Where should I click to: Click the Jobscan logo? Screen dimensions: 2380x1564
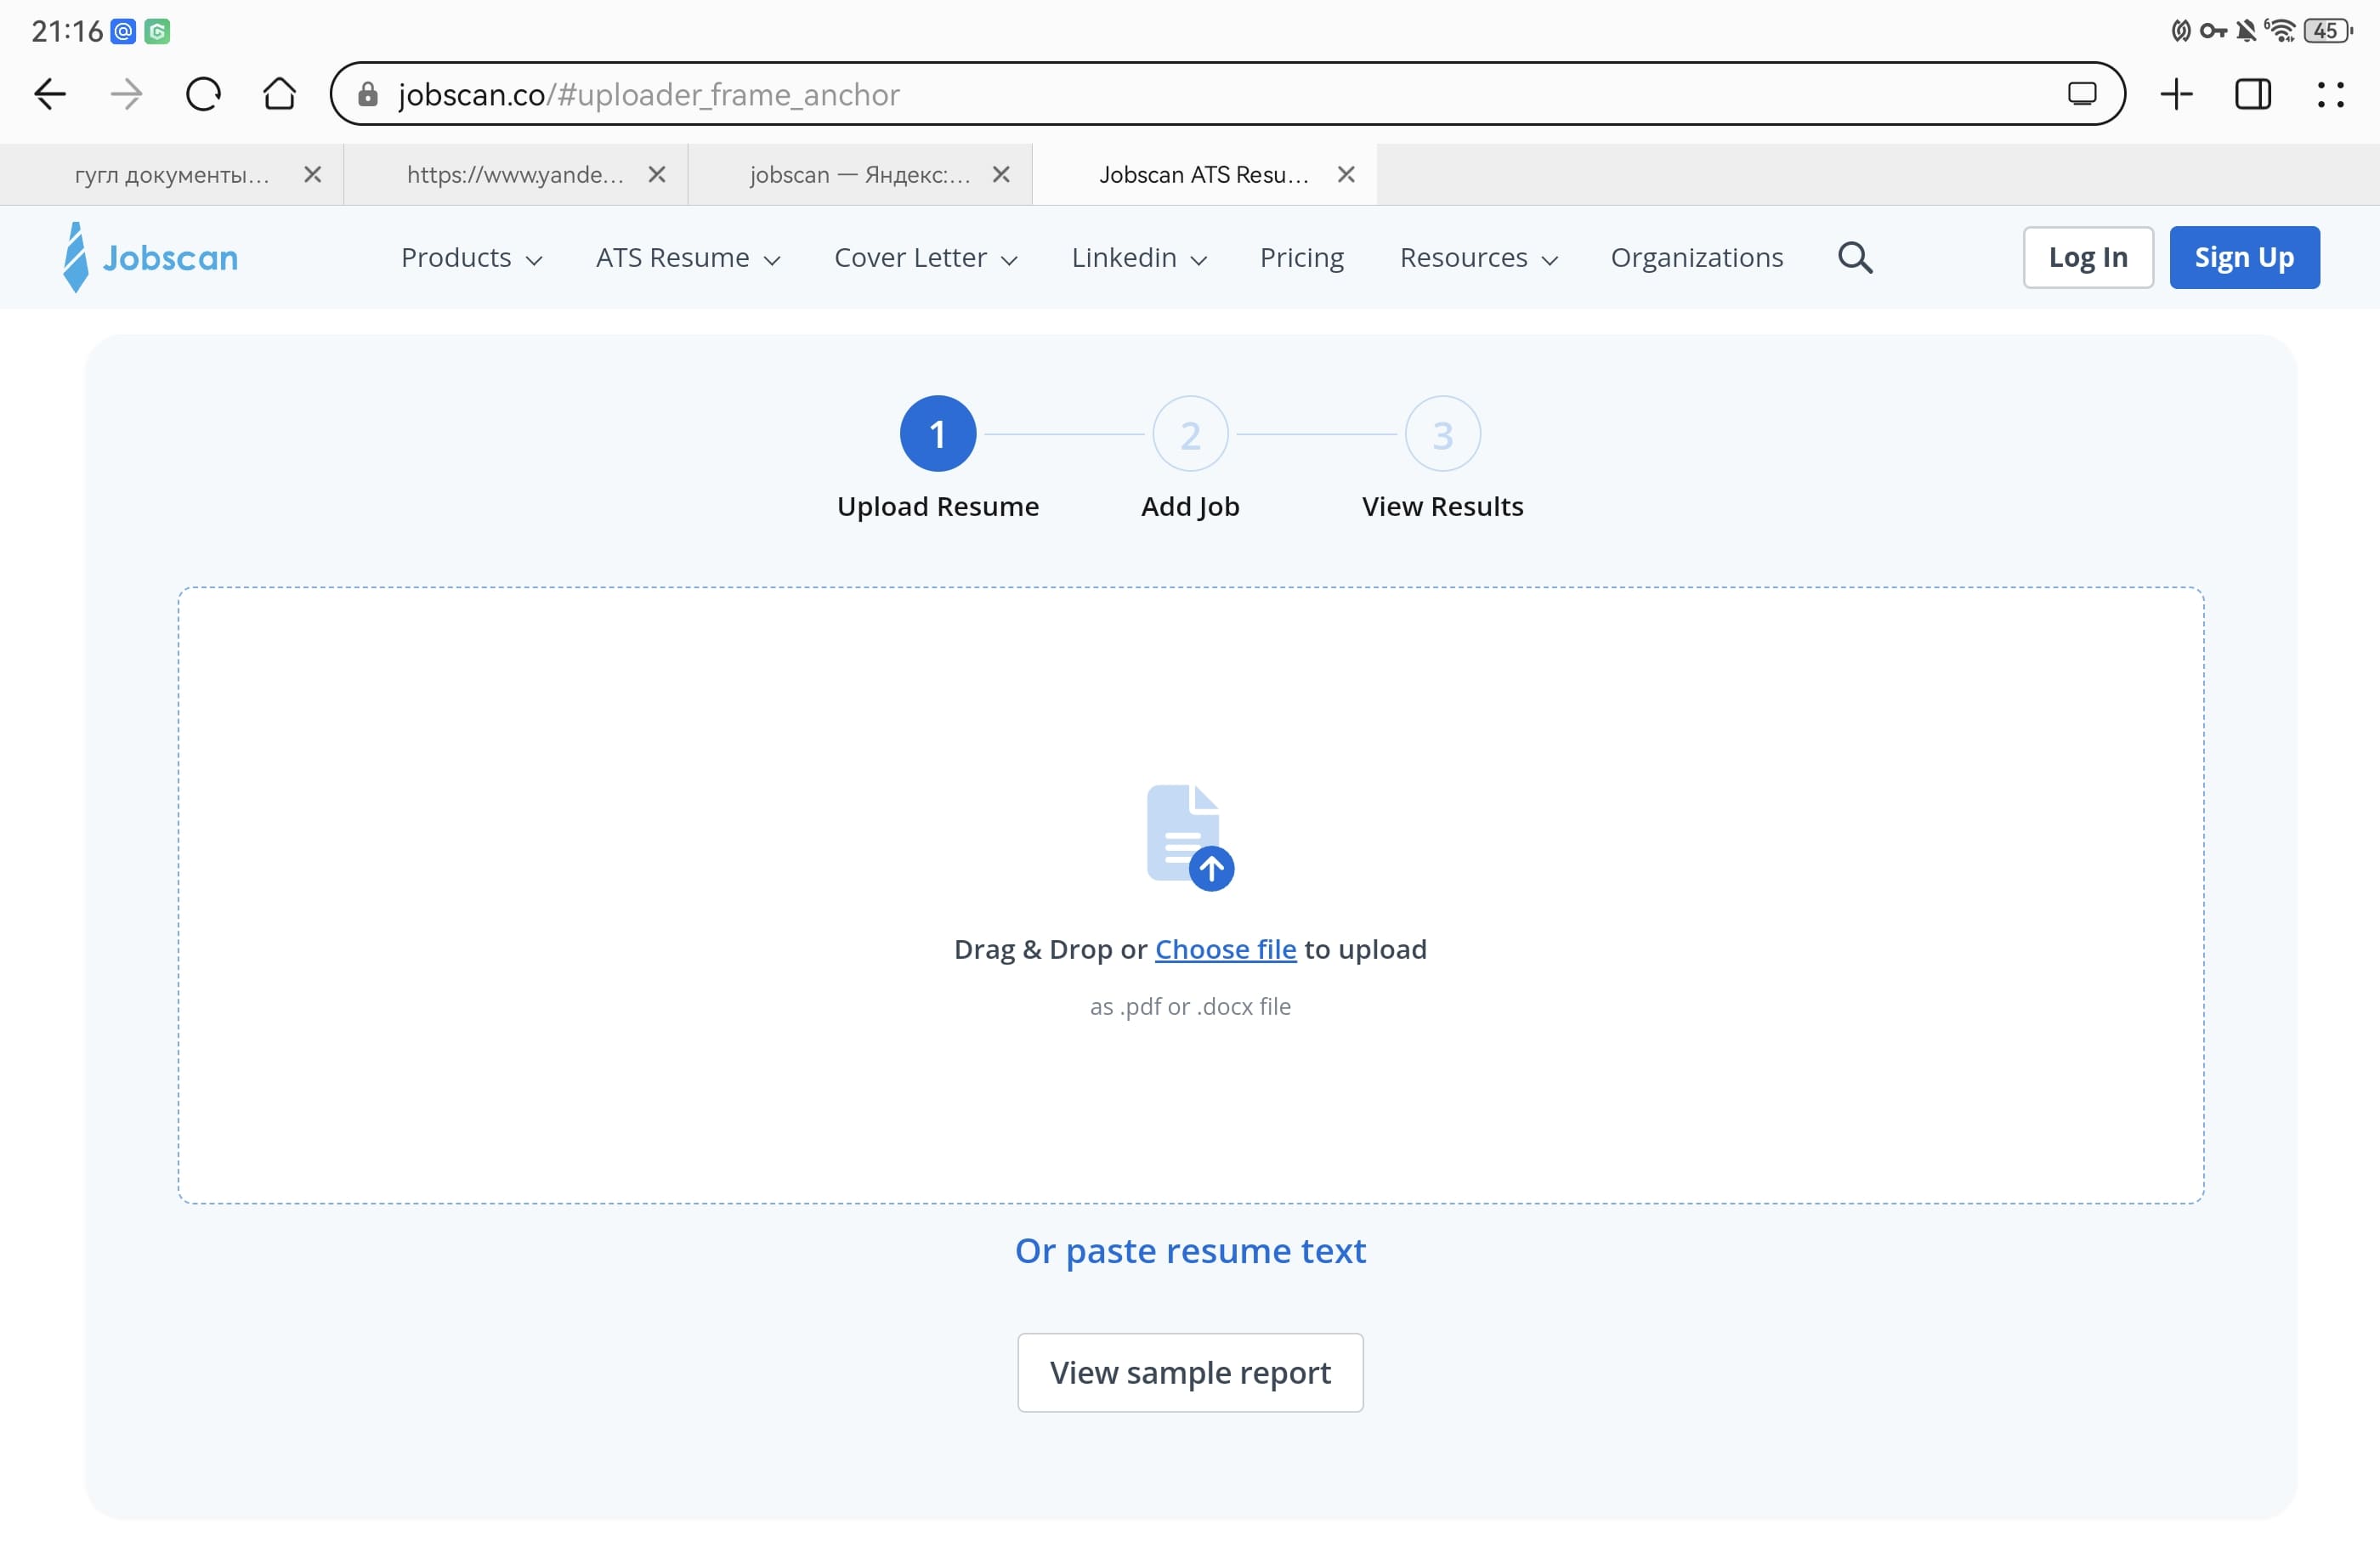(x=151, y=258)
